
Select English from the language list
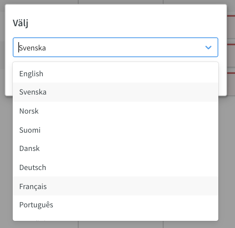click(x=116, y=73)
